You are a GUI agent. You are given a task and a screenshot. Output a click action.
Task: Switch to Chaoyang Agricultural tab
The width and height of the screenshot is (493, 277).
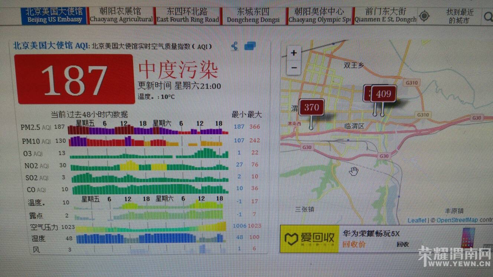coord(121,16)
